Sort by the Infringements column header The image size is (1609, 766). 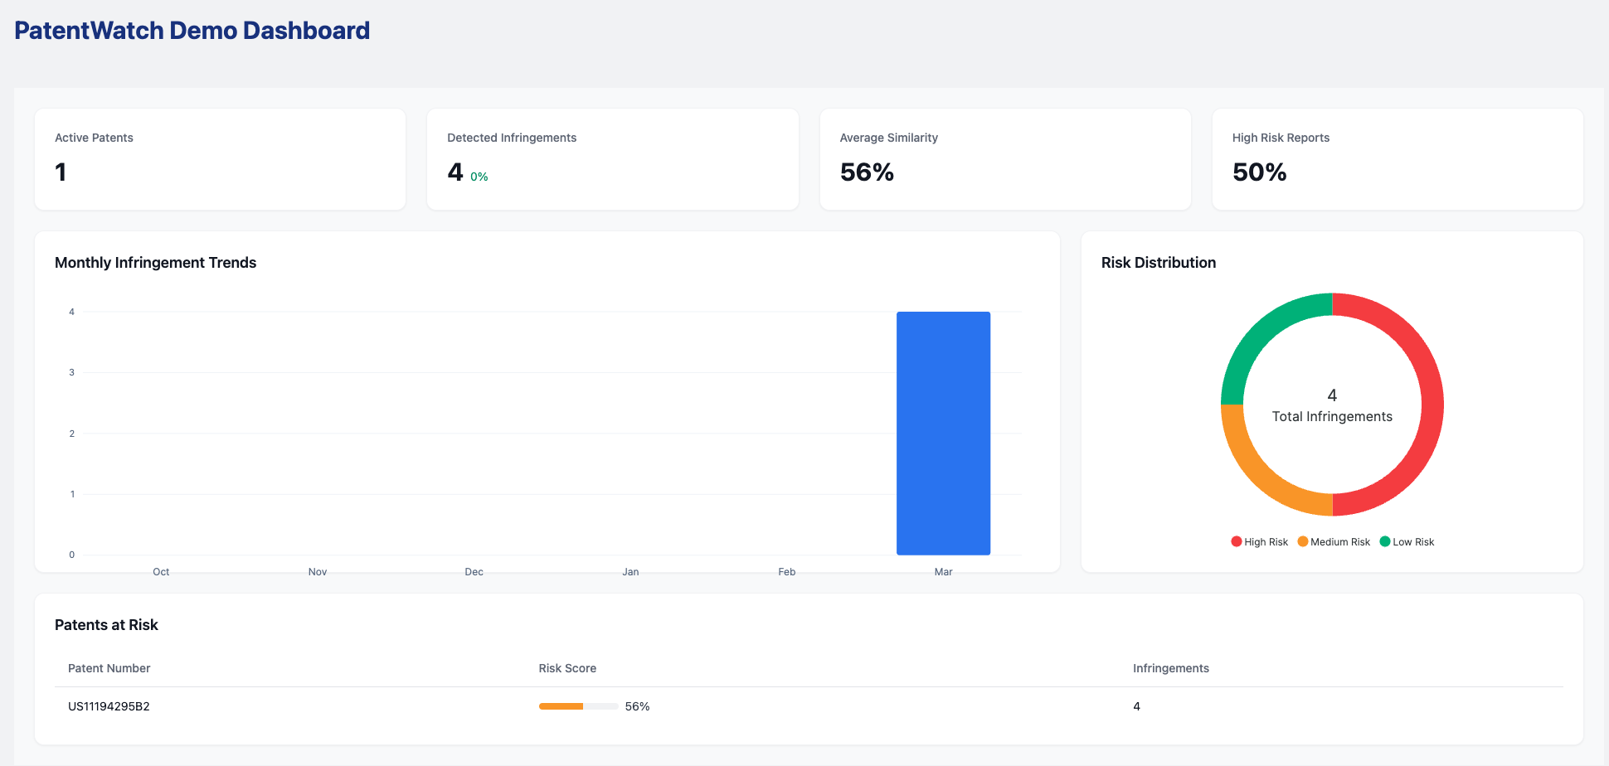click(1170, 668)
